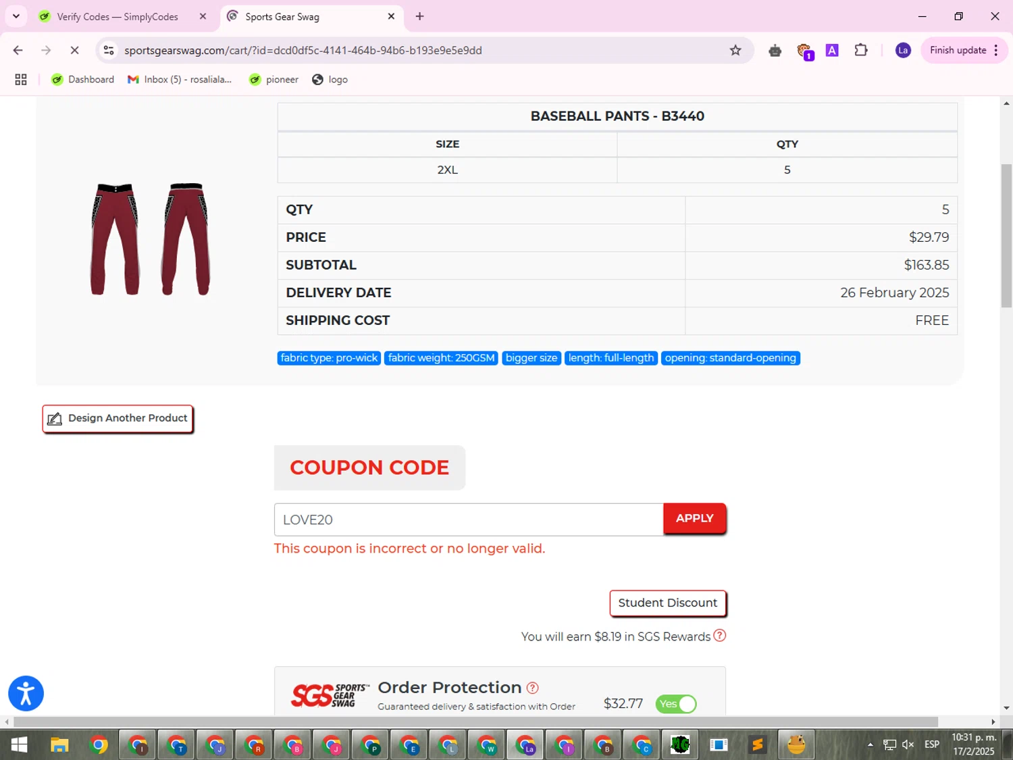Open the Chrome P profile taskbar icon
1013x760 pixels.
coord(371,745)
